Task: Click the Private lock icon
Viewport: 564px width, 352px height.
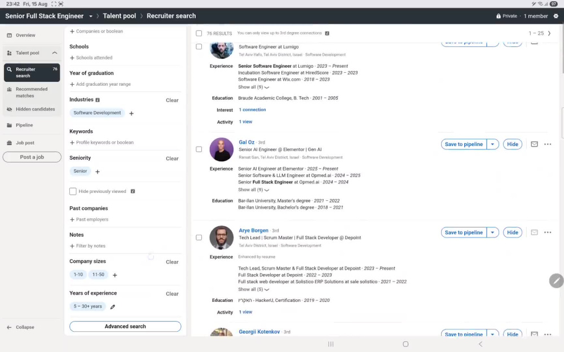Action: [498, 16]
